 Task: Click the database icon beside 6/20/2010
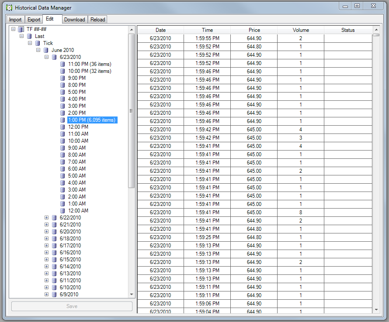click(54, 232)
